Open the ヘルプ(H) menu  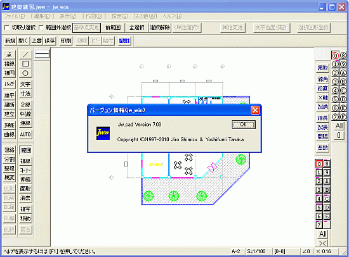172,16
